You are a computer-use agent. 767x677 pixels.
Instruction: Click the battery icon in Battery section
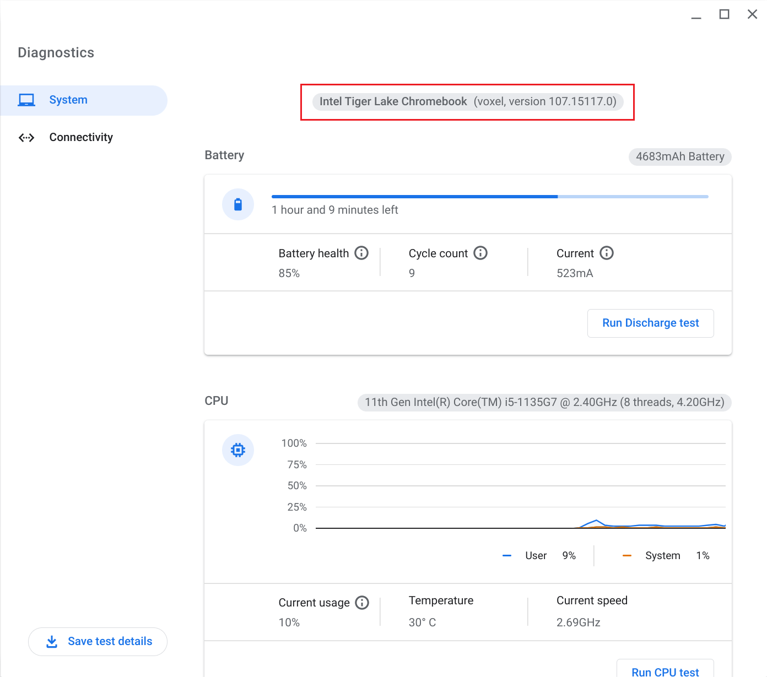pyautogui.click(x=237, y=204)
